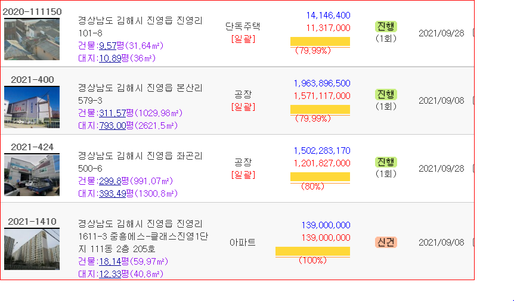The image size is (514, 301).
Task: Select case number 2021-1410
Action: tap(32, 221)
